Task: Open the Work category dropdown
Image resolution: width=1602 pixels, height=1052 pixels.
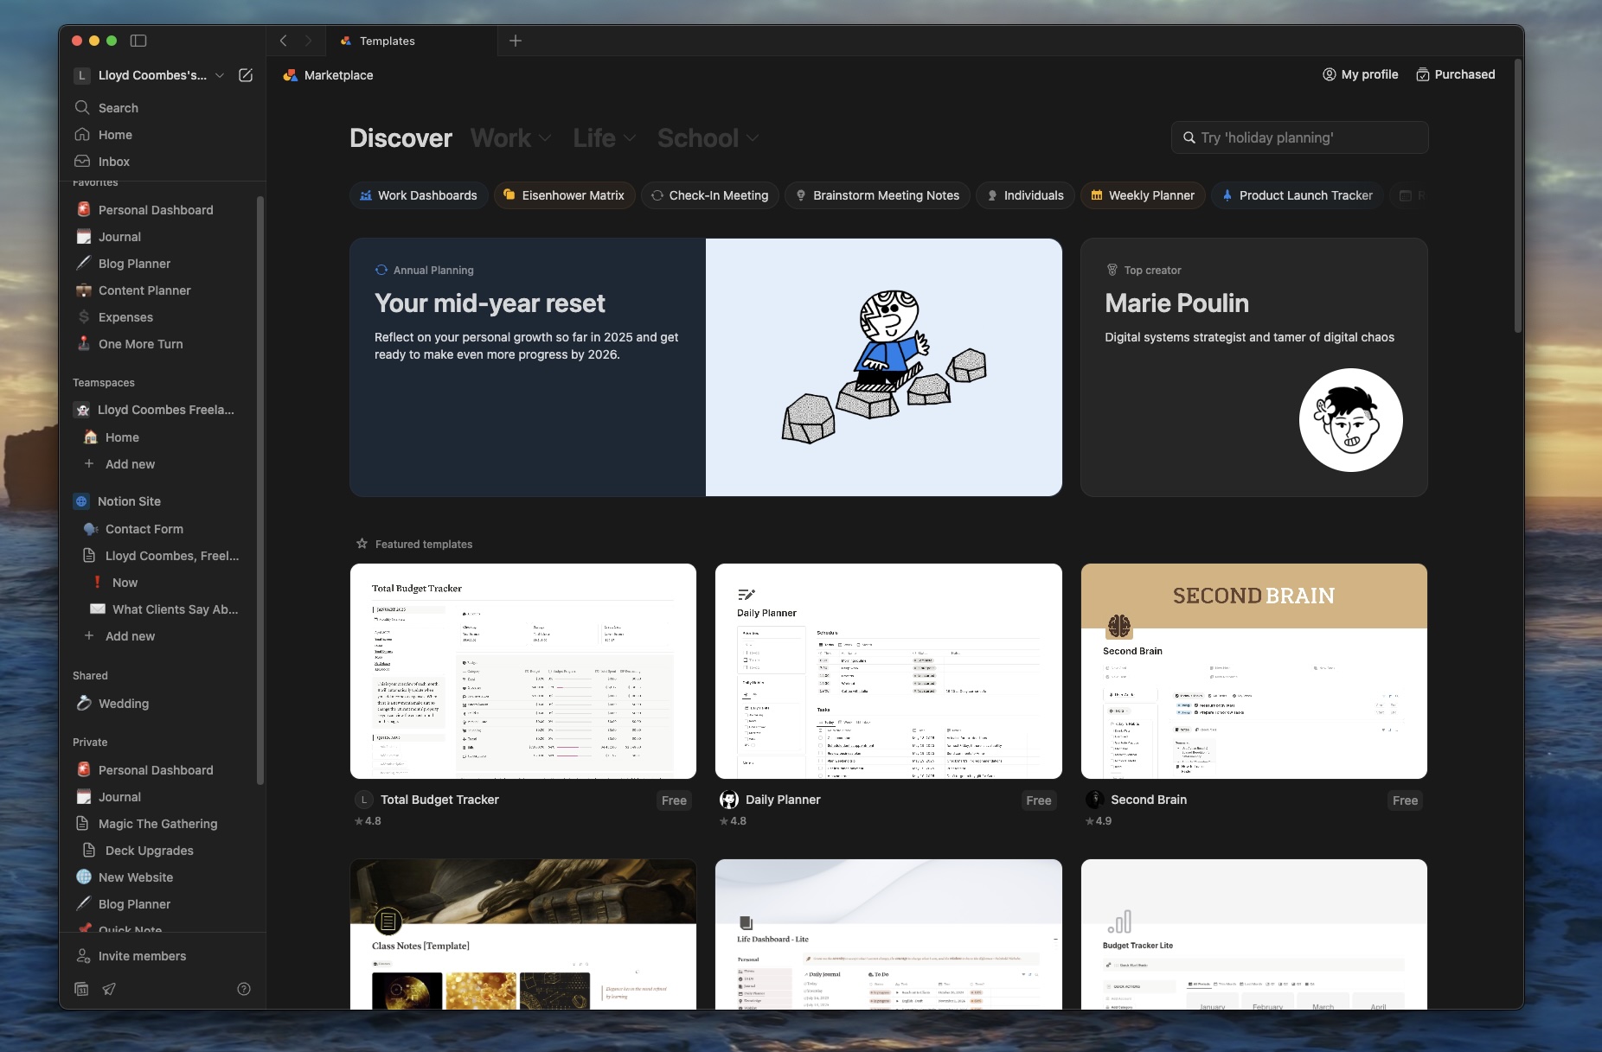Action: [x=509, y=137]
